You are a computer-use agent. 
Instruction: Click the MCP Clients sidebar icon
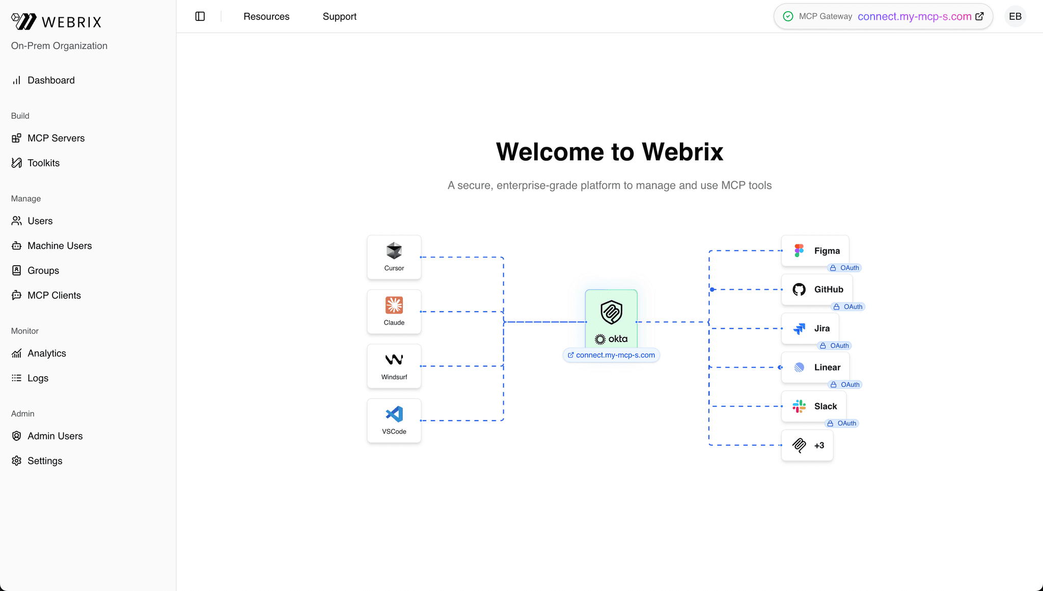click(17, 295)
